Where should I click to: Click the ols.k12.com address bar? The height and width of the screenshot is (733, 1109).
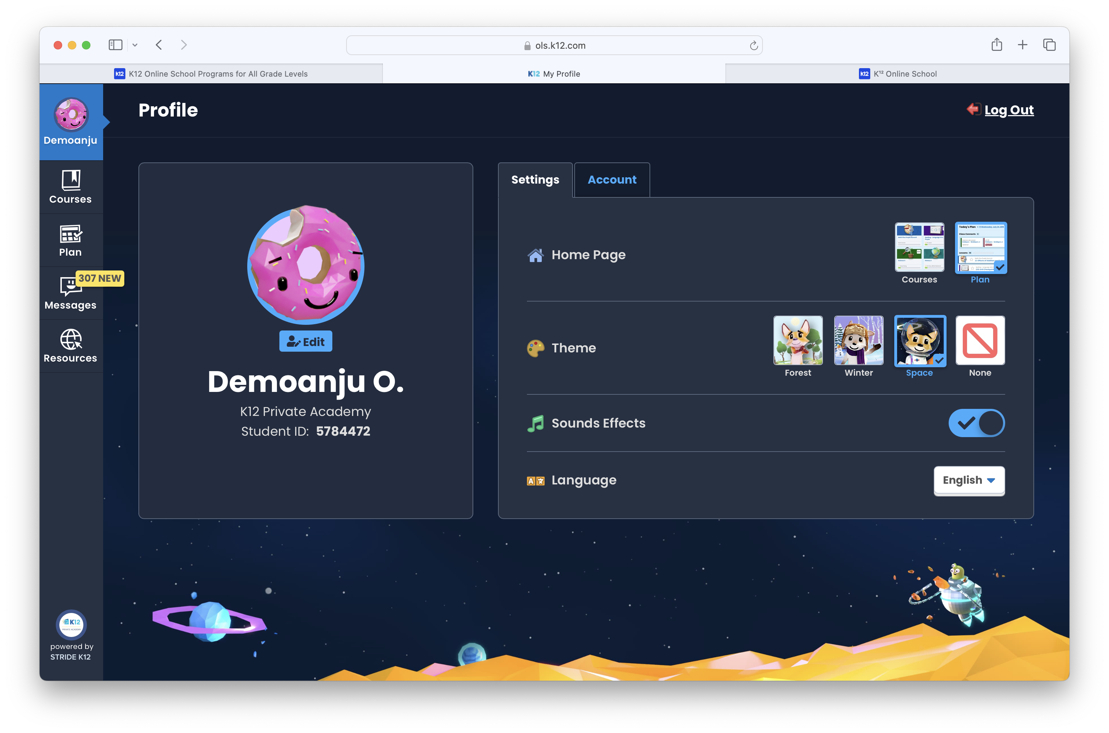[554, 45]
